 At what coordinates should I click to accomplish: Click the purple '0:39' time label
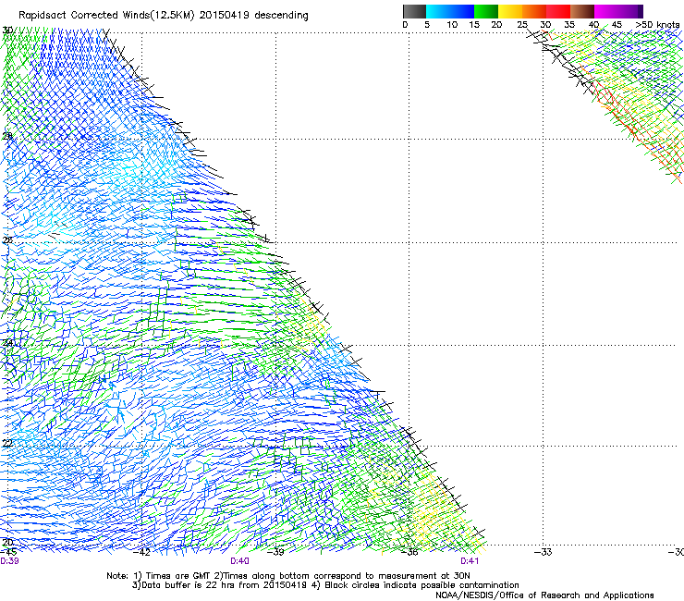tap(9, 561)
